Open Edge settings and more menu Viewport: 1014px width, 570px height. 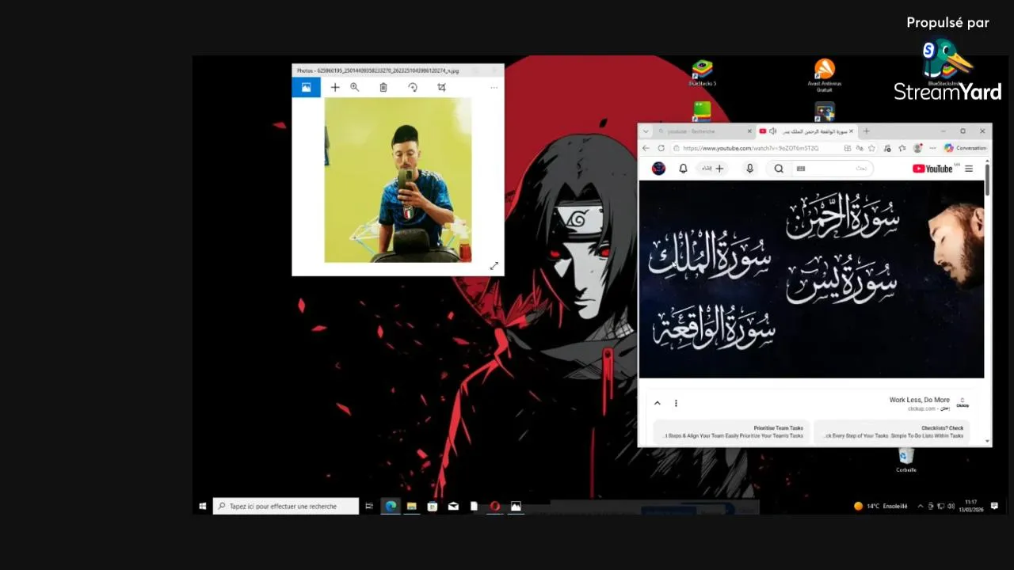(x=932, y=148)
